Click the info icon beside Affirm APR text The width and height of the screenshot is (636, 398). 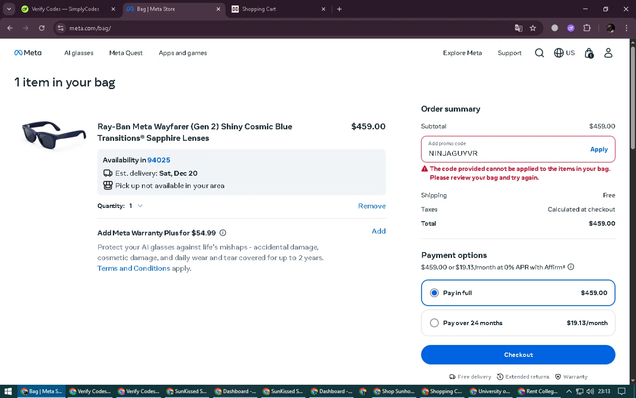point(571,267)
